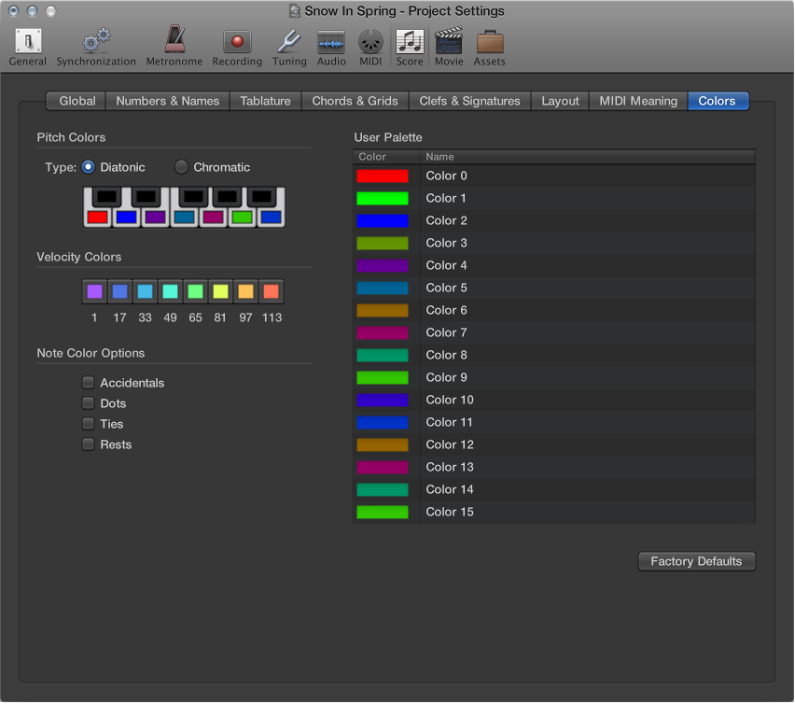Open the General project settings

tap(27, 42)
